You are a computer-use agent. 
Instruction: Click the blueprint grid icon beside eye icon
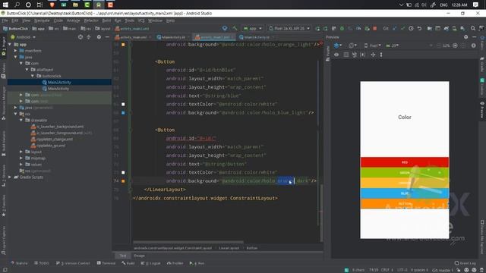(346, 55)
